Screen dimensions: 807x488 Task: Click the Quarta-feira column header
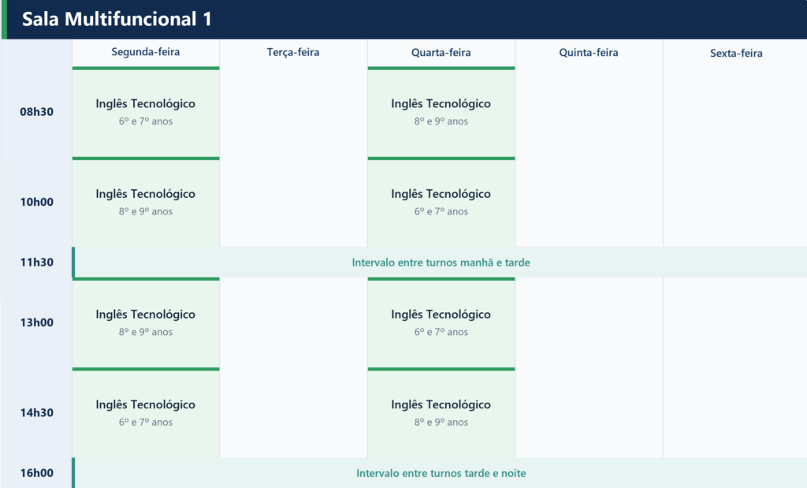click(441, 53)
